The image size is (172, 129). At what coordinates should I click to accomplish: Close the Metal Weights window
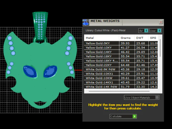click(x=161, y=22)
